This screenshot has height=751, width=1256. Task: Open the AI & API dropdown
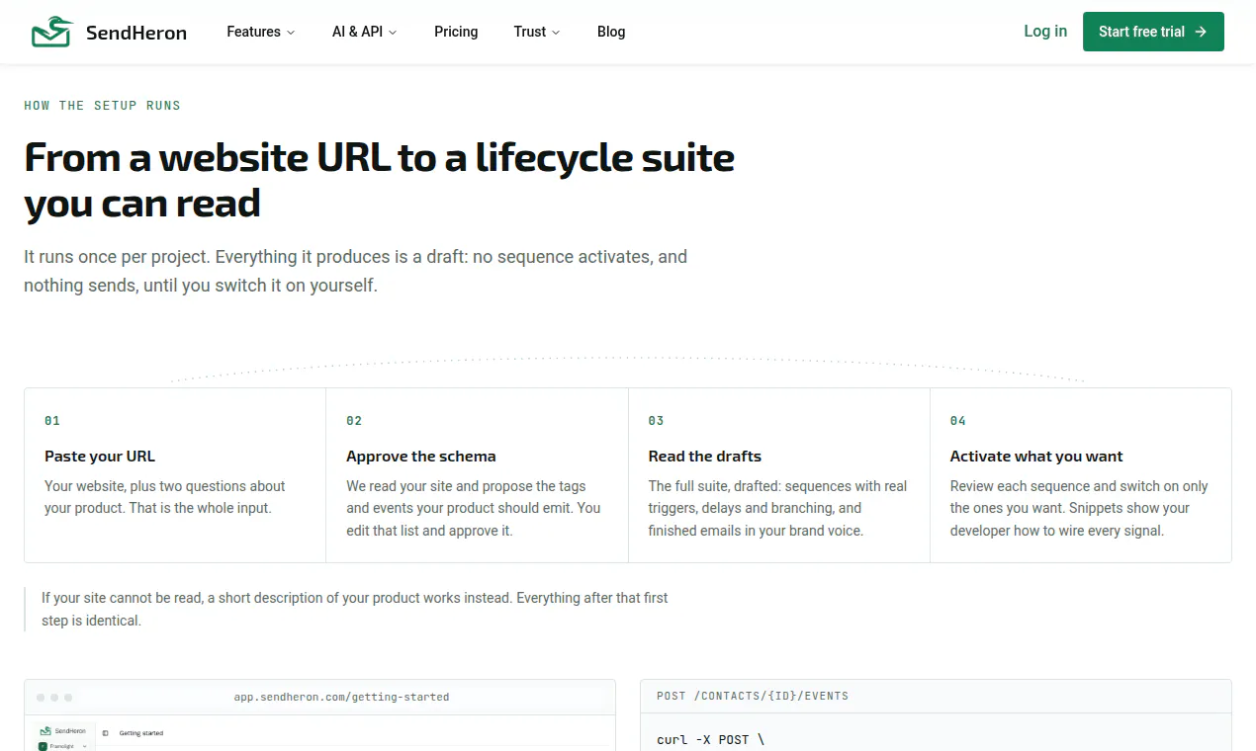[x=365, y=32]
